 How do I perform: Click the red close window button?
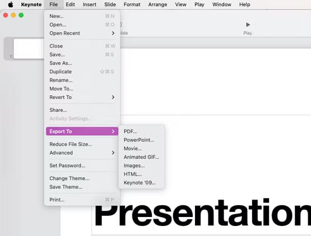tap(6, 15)
